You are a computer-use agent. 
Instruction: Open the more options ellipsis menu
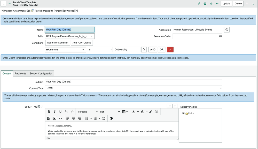tap(217, 3)
